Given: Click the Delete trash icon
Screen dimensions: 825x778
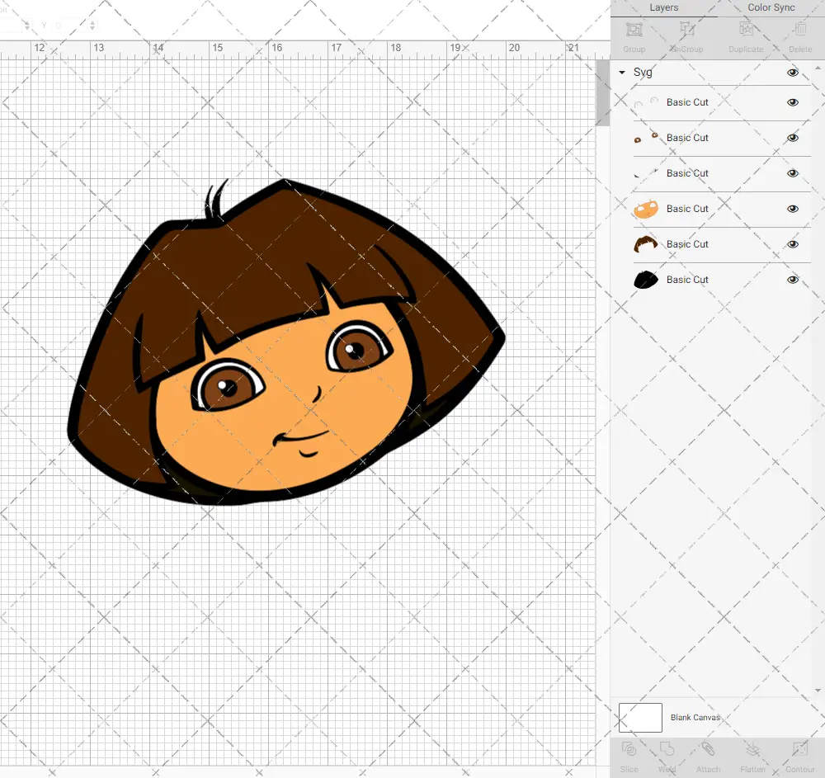Looking at the screenshot, I should click(x=799, y=31).
